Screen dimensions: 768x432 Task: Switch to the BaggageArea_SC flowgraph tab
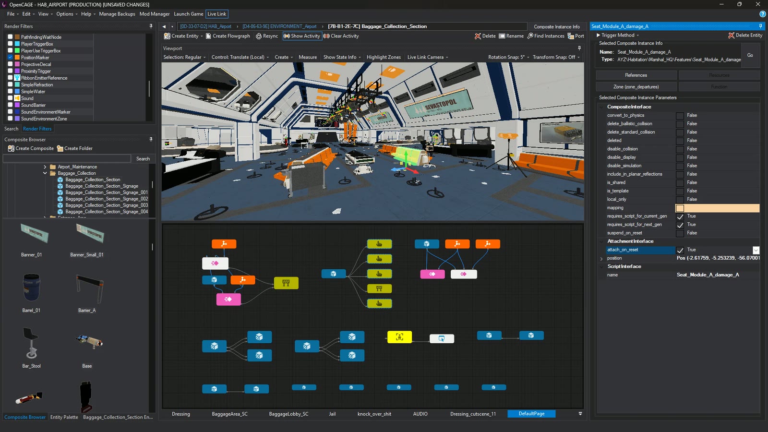(x=229, y=414)
